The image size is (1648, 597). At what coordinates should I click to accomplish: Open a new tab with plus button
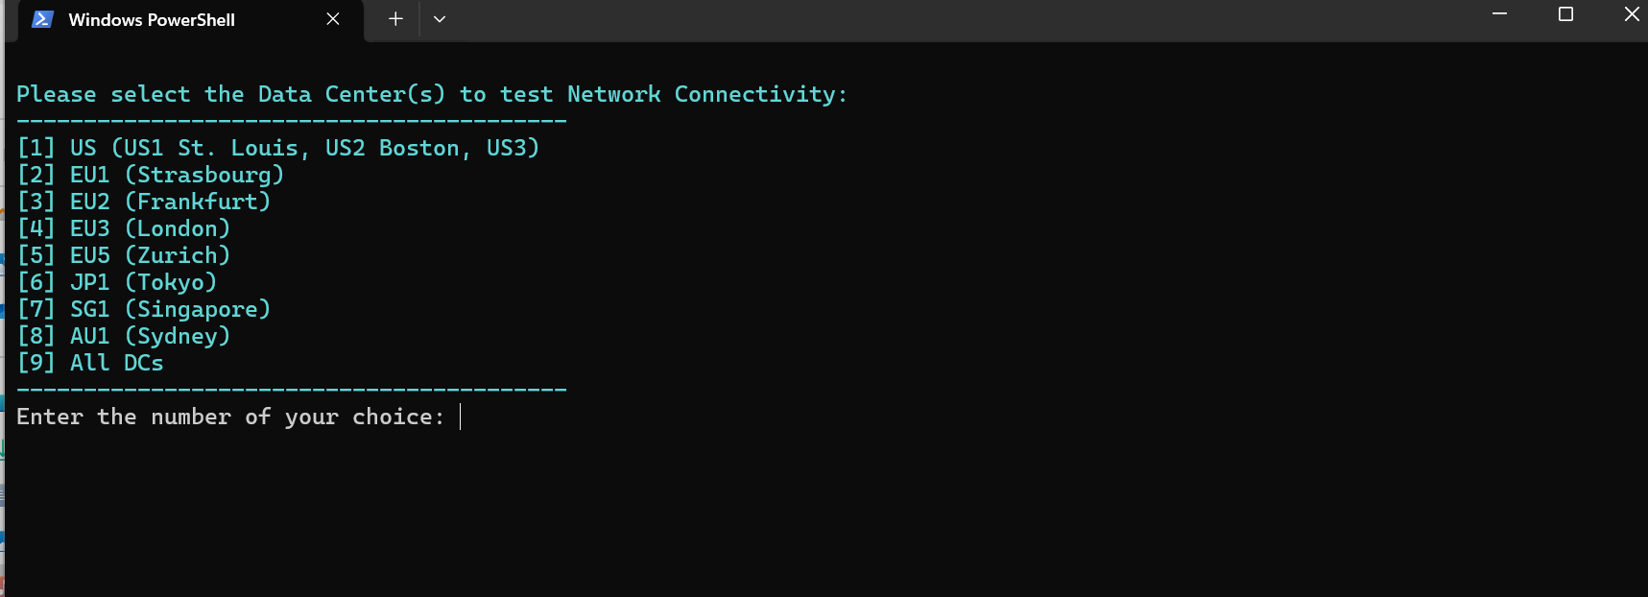pyautogui.click(x=395, y=19)
